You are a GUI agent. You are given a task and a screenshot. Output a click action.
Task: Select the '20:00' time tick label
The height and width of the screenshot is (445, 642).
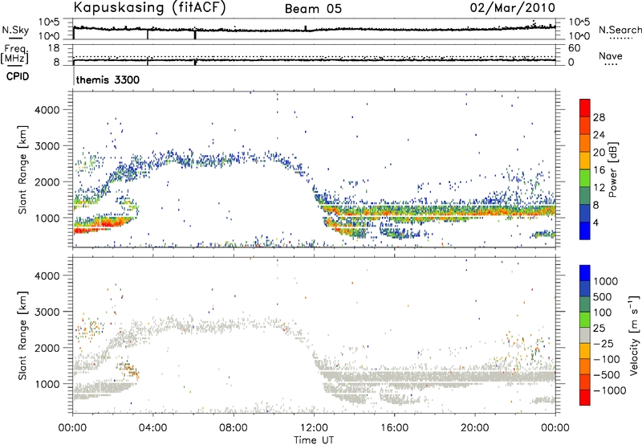pyautogui.click(x=475, y=428)
